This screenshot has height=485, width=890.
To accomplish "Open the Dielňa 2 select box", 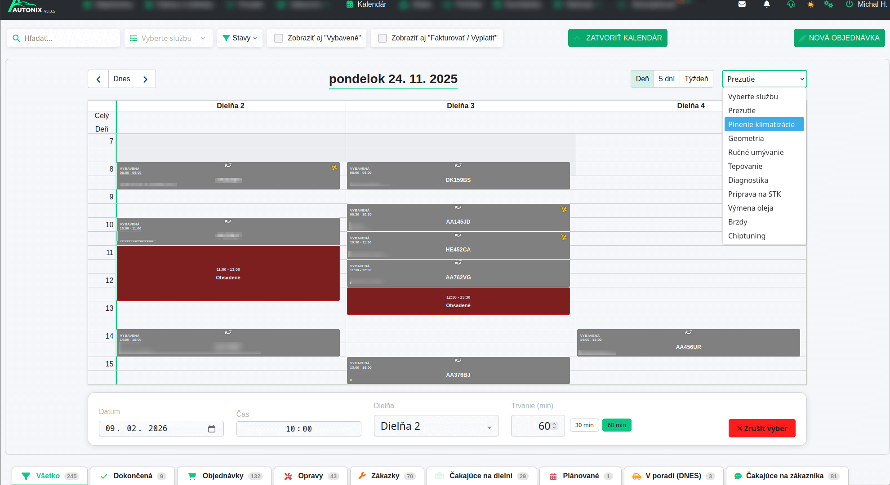I will (x=436, y=426).
